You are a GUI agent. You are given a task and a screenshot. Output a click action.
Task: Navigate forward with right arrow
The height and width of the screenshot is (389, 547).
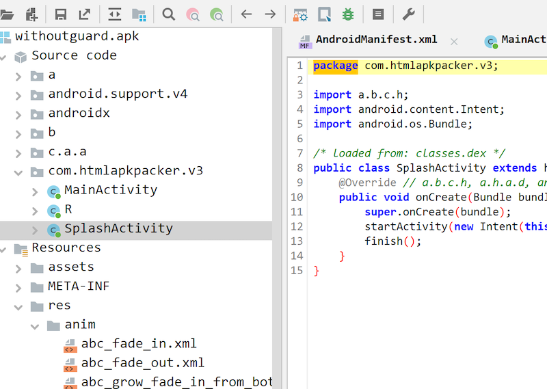(x=270, y=14)
